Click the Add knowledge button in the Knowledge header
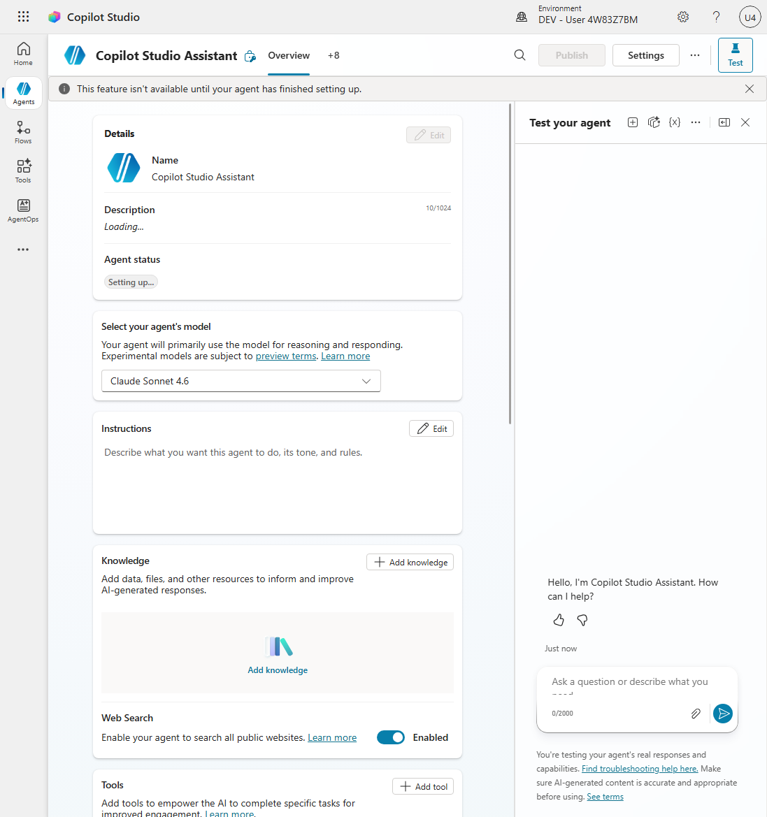767x817 pixels. pos(410,562)
